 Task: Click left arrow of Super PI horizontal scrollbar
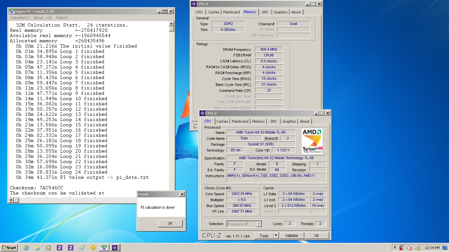(x=12, y=200)
